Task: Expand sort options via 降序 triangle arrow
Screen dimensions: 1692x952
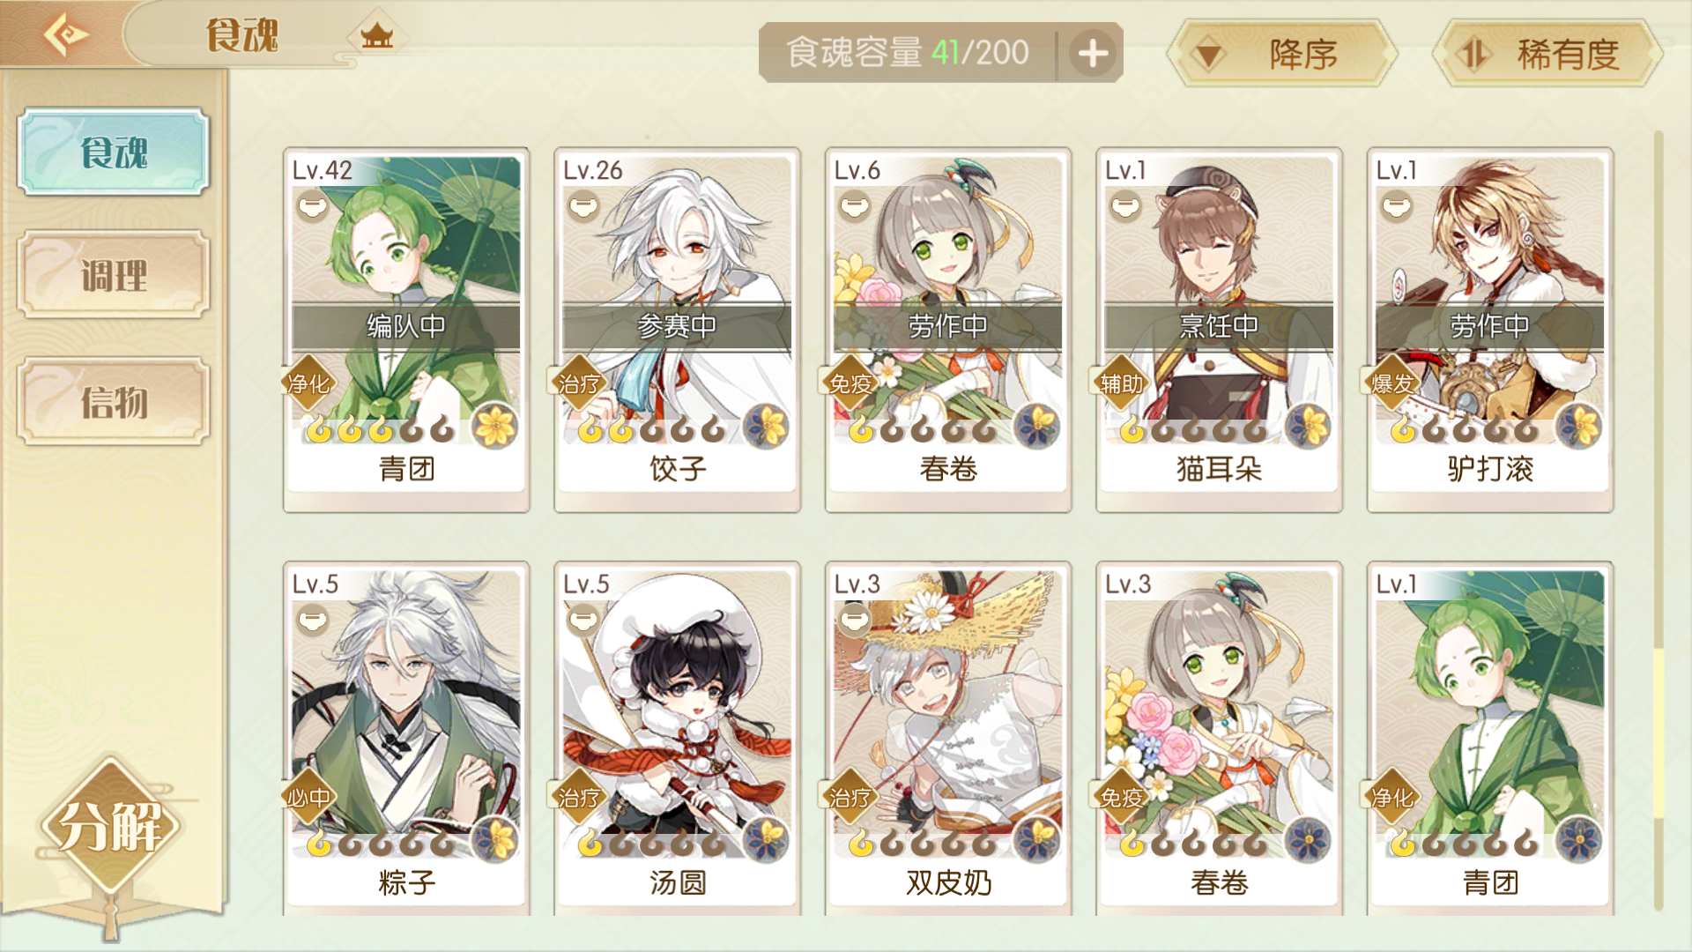Action: (x=1208, y=56)
